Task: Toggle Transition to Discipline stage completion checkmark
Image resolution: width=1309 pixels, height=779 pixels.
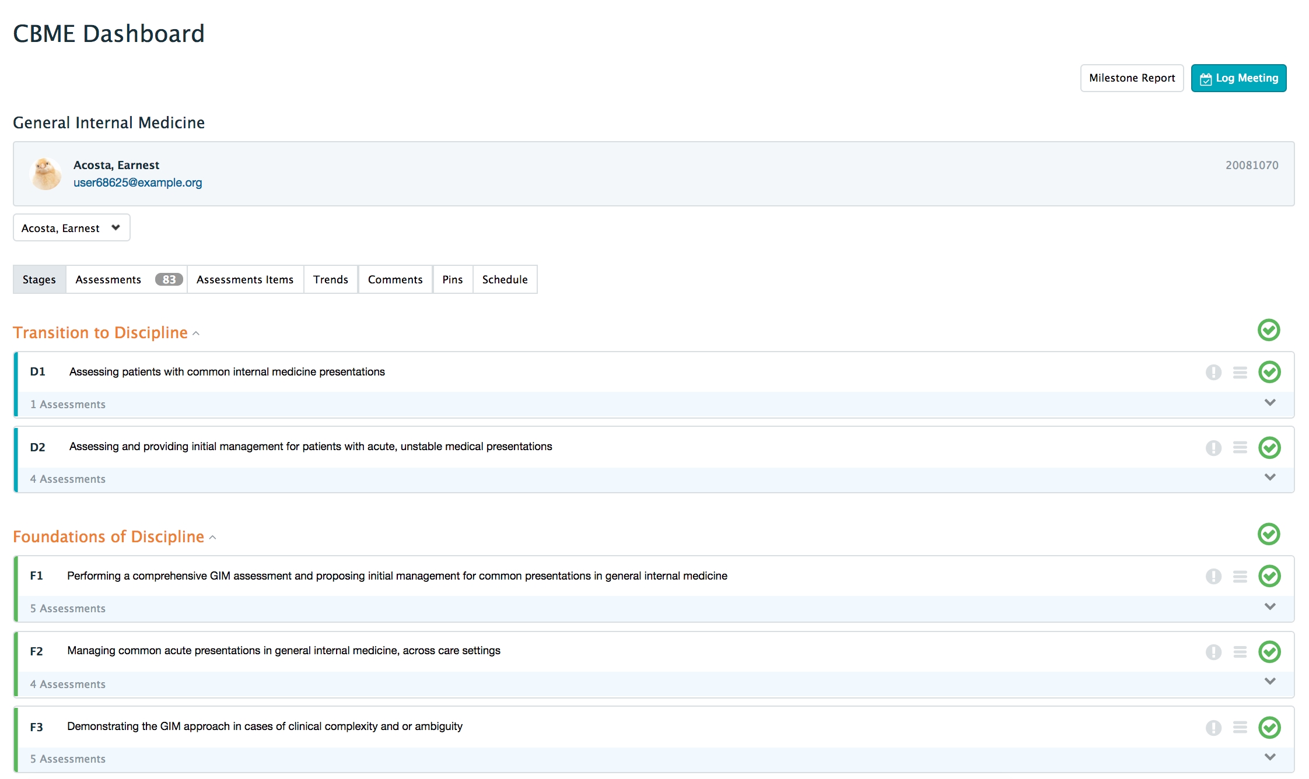Action: point(1268,330)
